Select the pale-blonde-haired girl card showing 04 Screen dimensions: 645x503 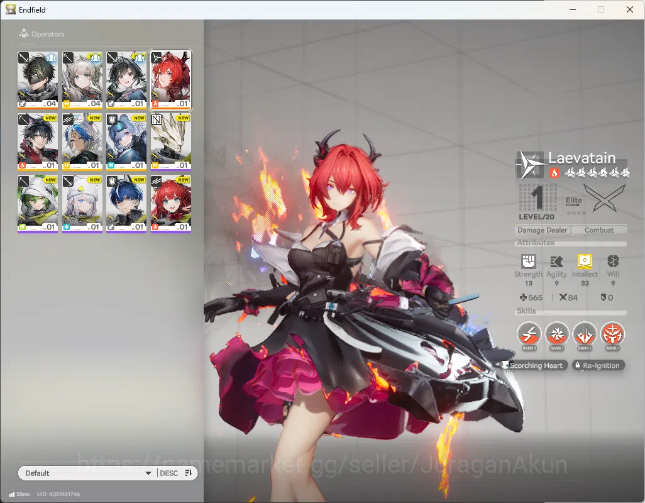82,80
